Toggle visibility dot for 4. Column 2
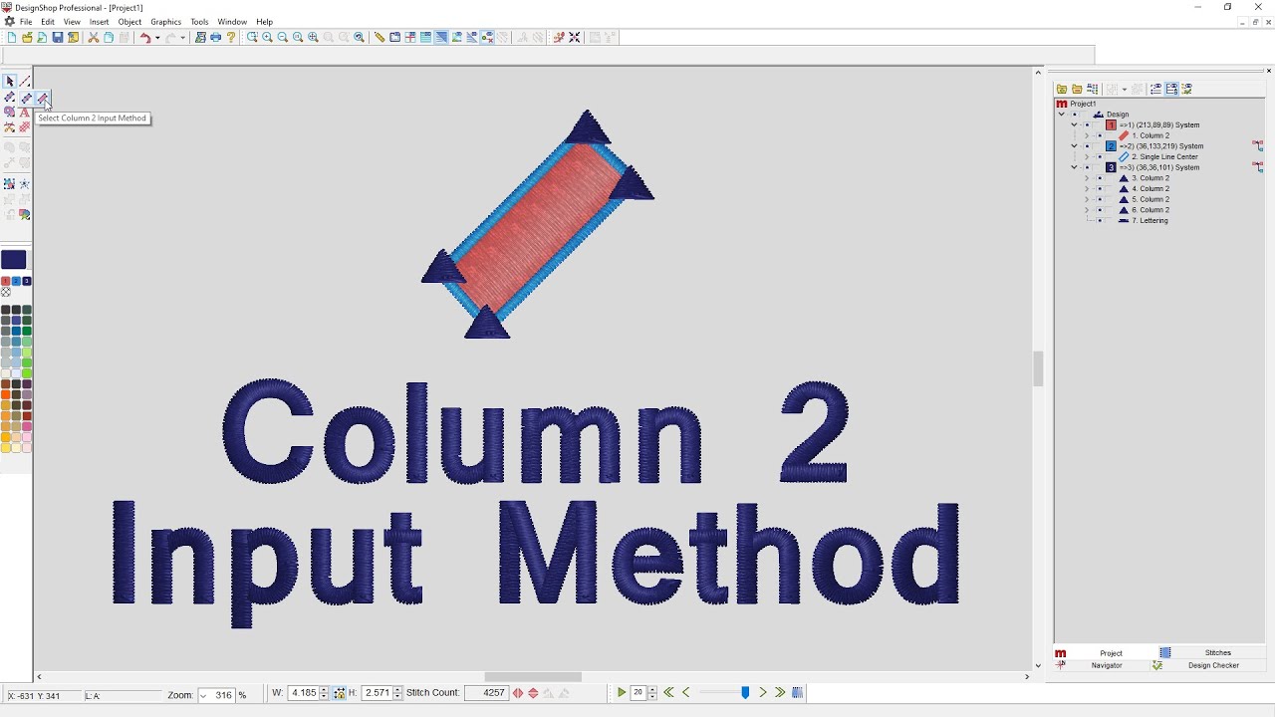This screenshot has width=1275, height=717. coord(1100,188)
